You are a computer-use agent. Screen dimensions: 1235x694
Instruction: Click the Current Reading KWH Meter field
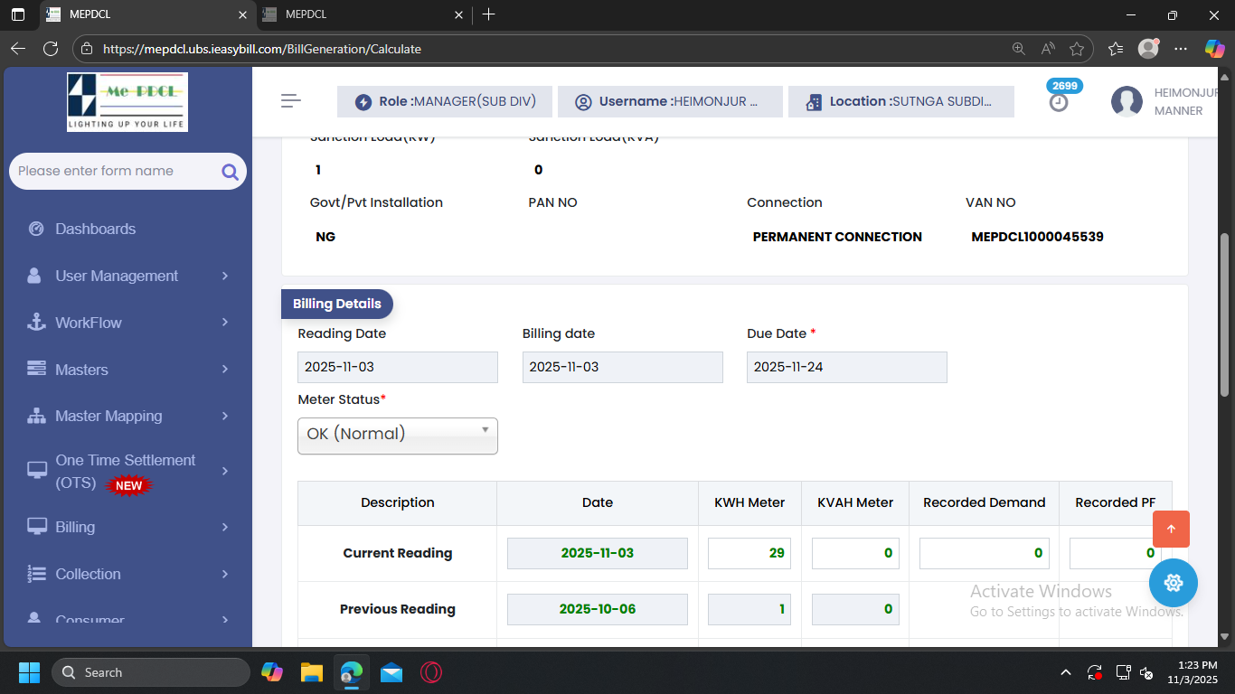coord(749,553)
